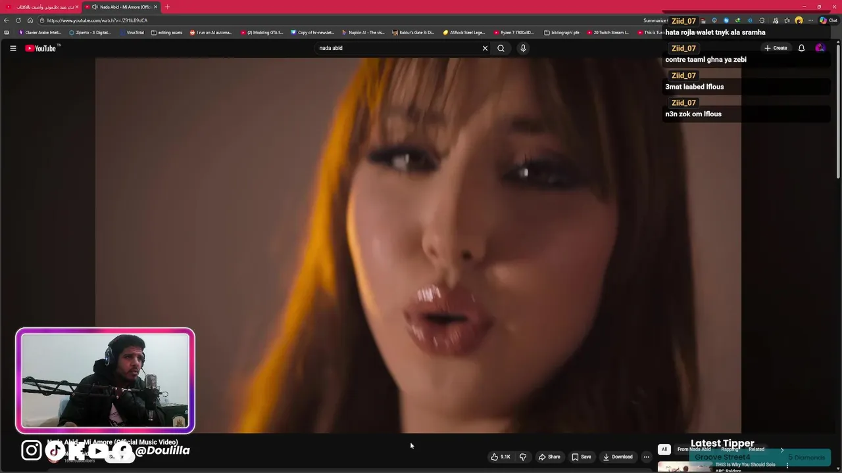Open the 'bibliographi pfe' bookmark folder
This screenshot has height=473, width=842.
click(562, 32)
